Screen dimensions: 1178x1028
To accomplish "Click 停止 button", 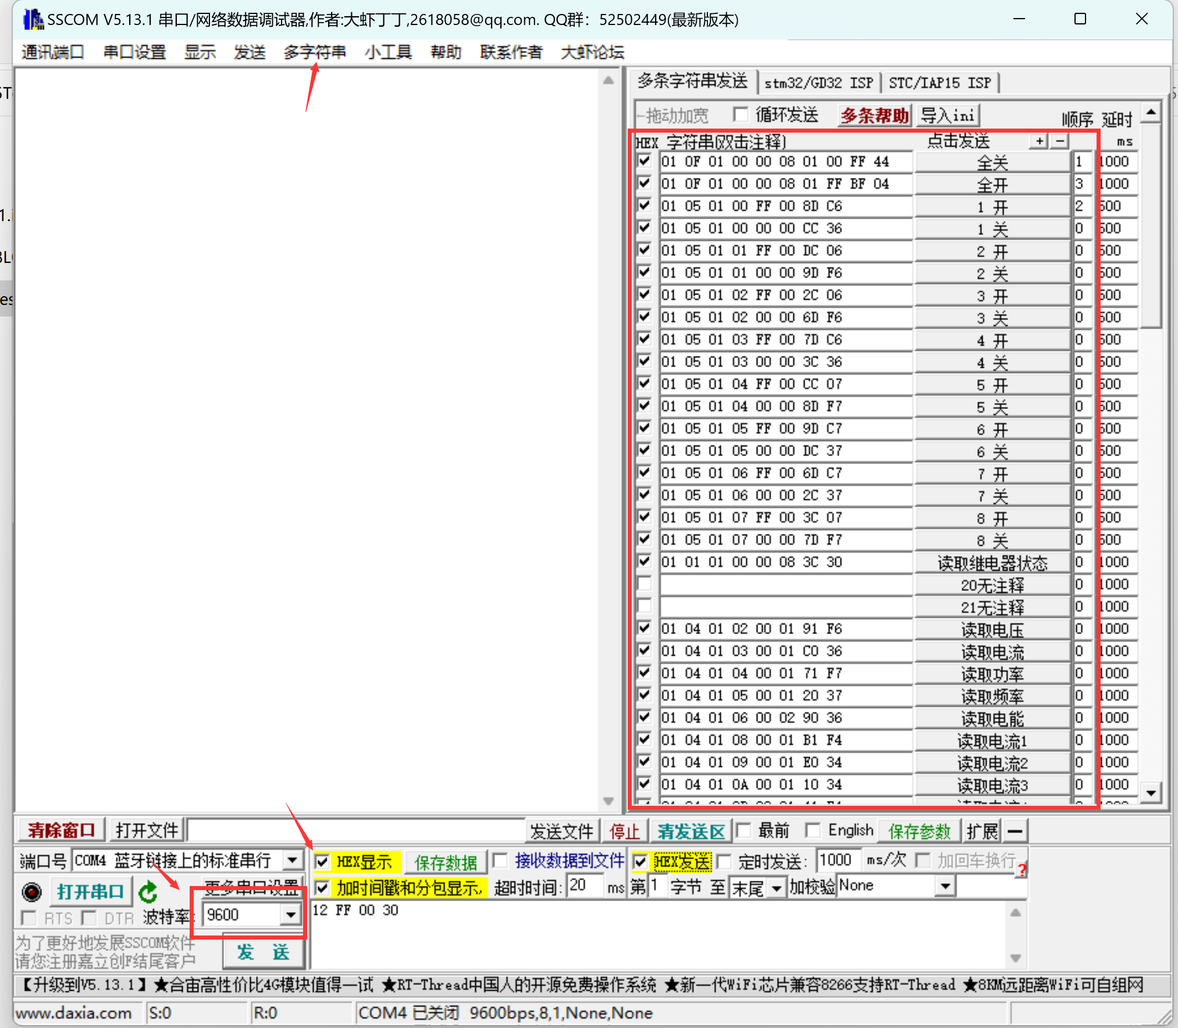I will tap(624, 831).
